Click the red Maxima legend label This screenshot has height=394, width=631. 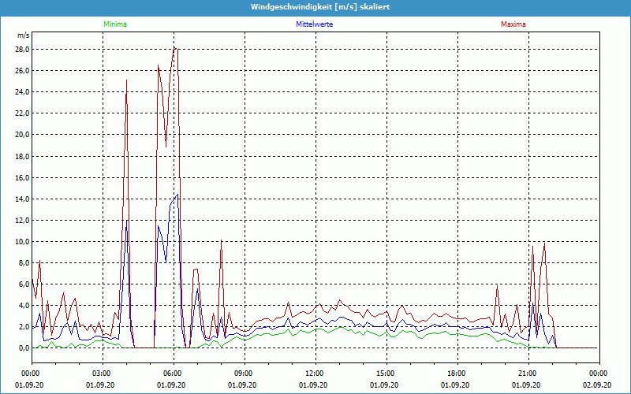coord(513,24)
